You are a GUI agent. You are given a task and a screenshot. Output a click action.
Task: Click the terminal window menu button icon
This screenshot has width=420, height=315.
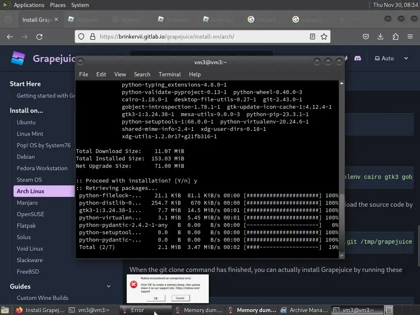(80, 62)
